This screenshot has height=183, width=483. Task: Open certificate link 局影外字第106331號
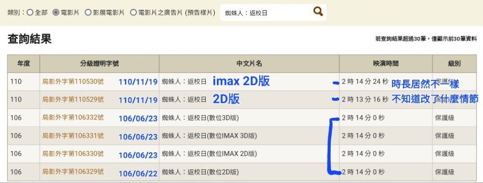[73, 135]
